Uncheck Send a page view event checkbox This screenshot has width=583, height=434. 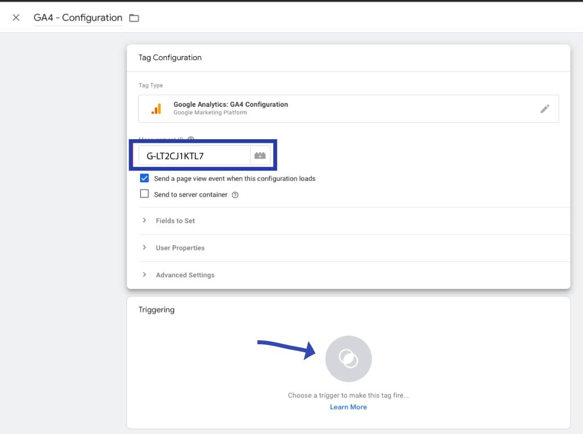click(x=144, y=178)
